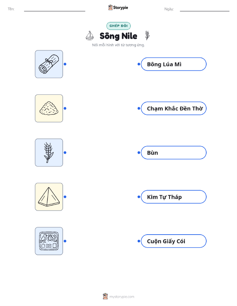
Task: Click the sailboat icon beside title
Action: (x=90, y=35)
